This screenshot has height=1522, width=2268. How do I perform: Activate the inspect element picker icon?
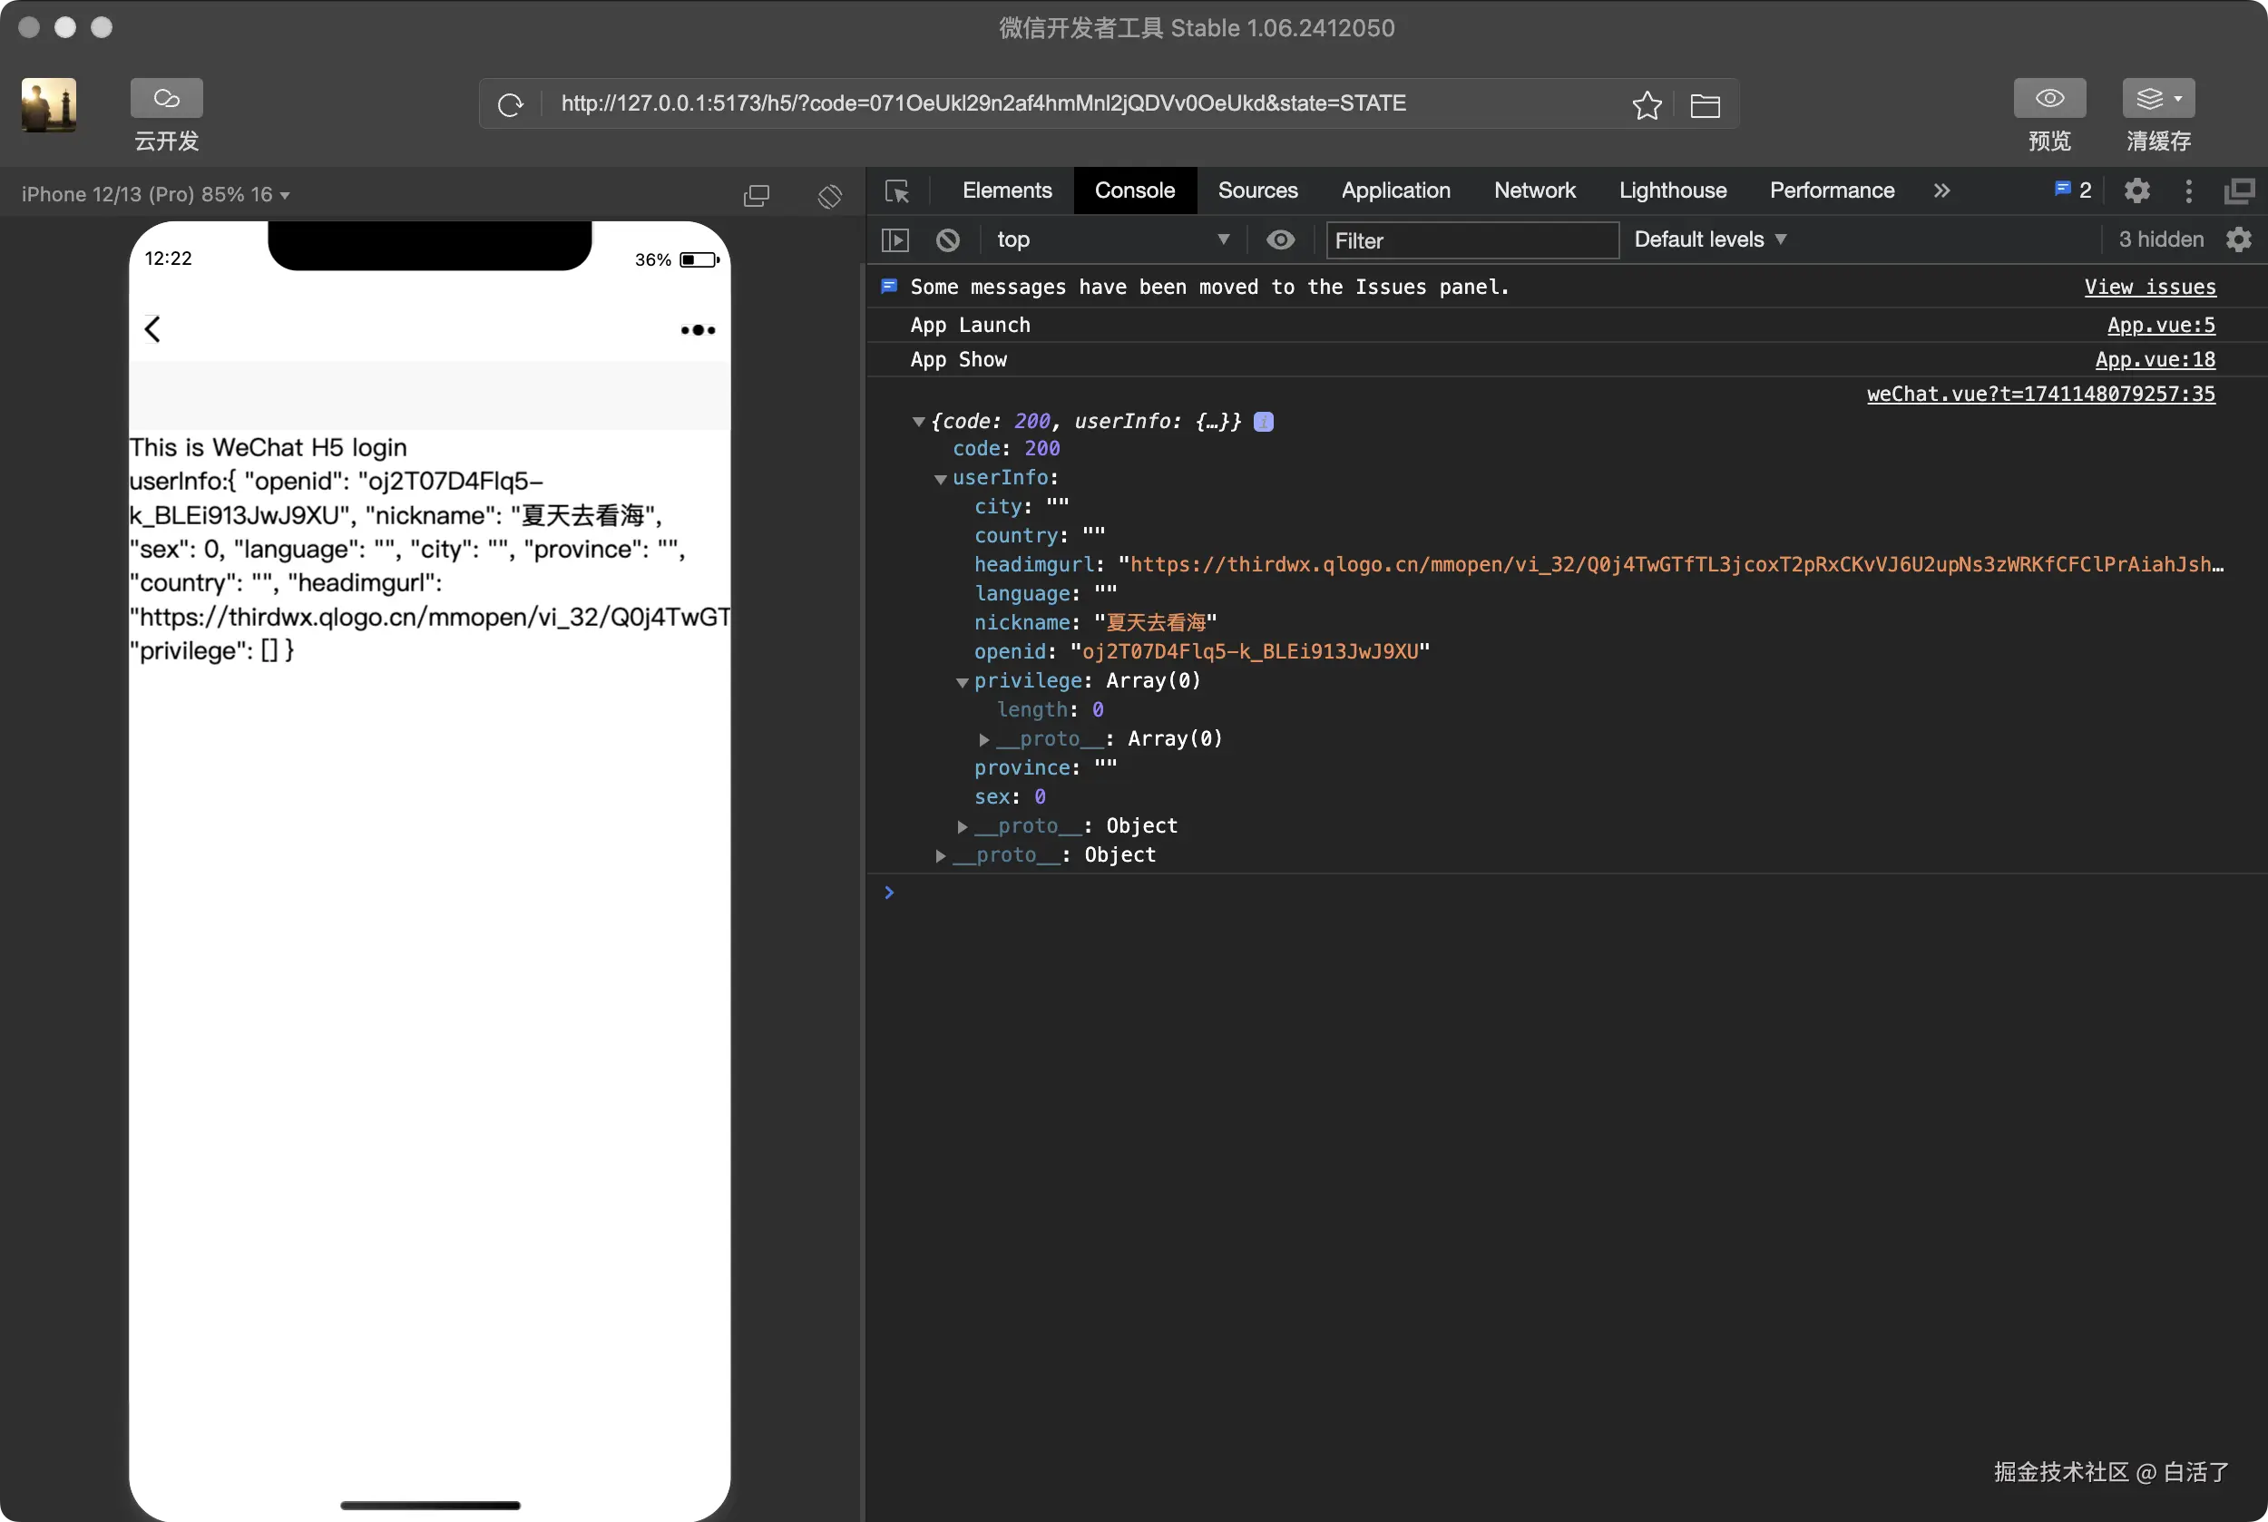[x=897, y=191]
